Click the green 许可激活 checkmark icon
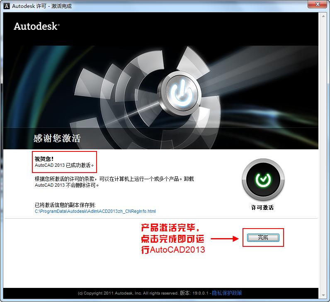Image resolution: width=330 pixels, height=302 pixels. tap(263, 180)
